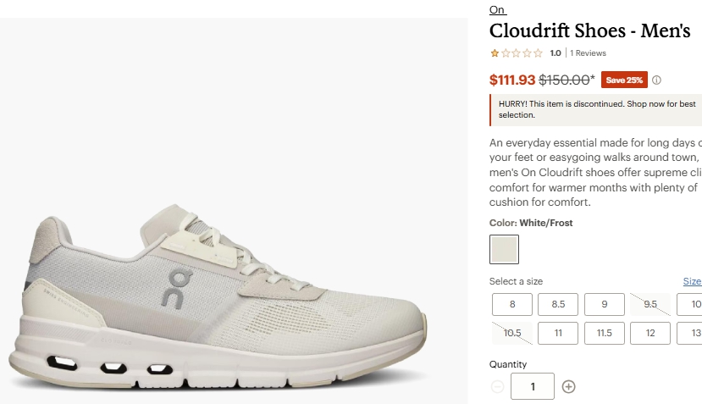Decrease quantity with the minus icon
Image resolution: width=702 pixels, height=404 pixels.
(x=497, y=387)
